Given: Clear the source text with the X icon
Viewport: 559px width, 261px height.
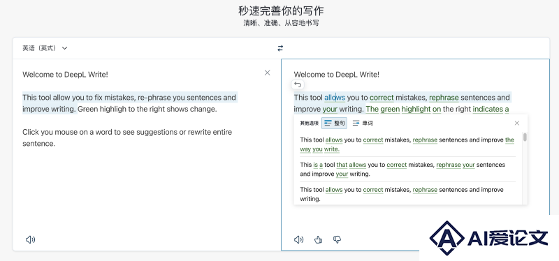Looking at the screenshot, I should click(x=268, y=73).
